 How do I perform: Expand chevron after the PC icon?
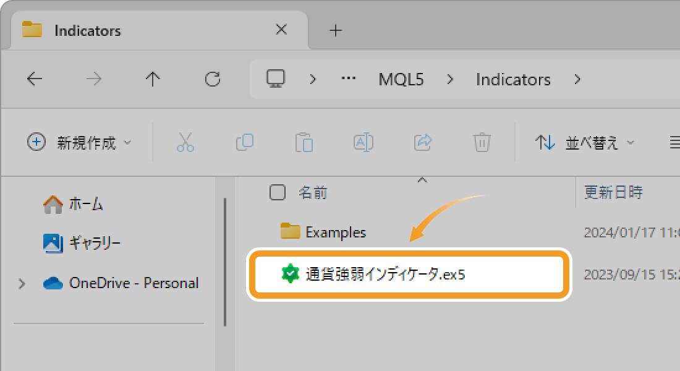[313, 79]
